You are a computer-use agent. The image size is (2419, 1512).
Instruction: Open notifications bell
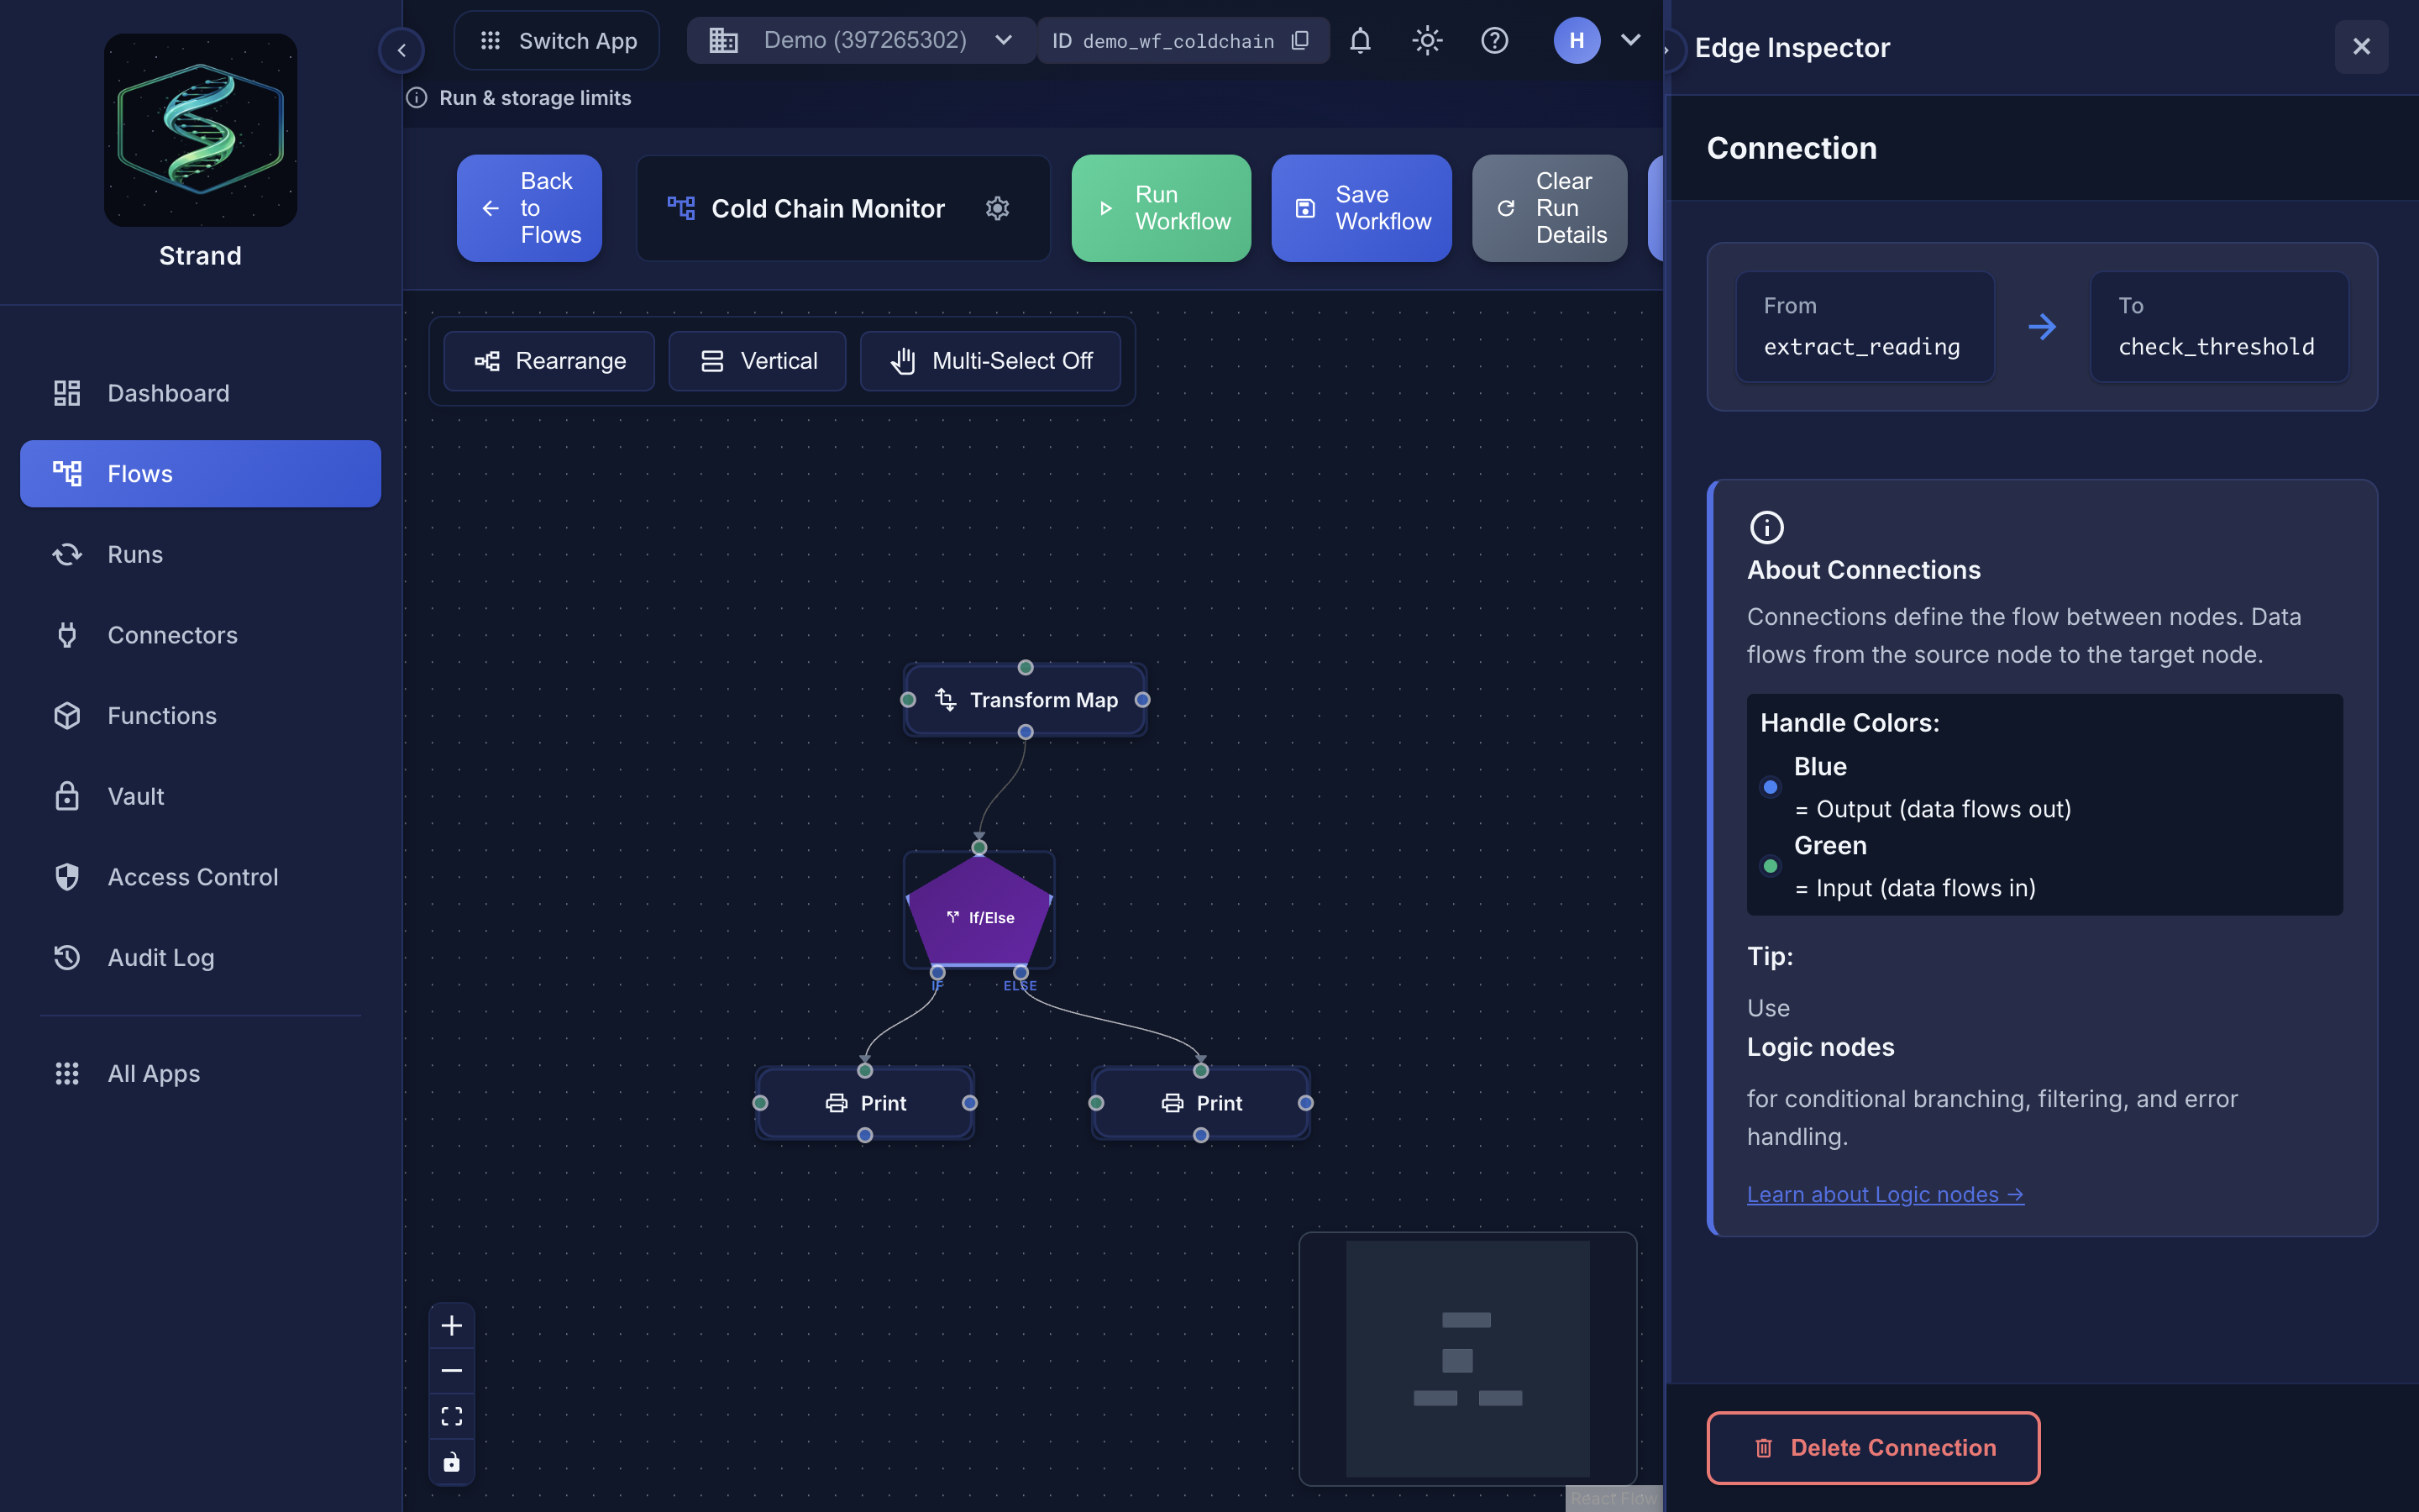pyautogui.click(x=1360, y=41)
